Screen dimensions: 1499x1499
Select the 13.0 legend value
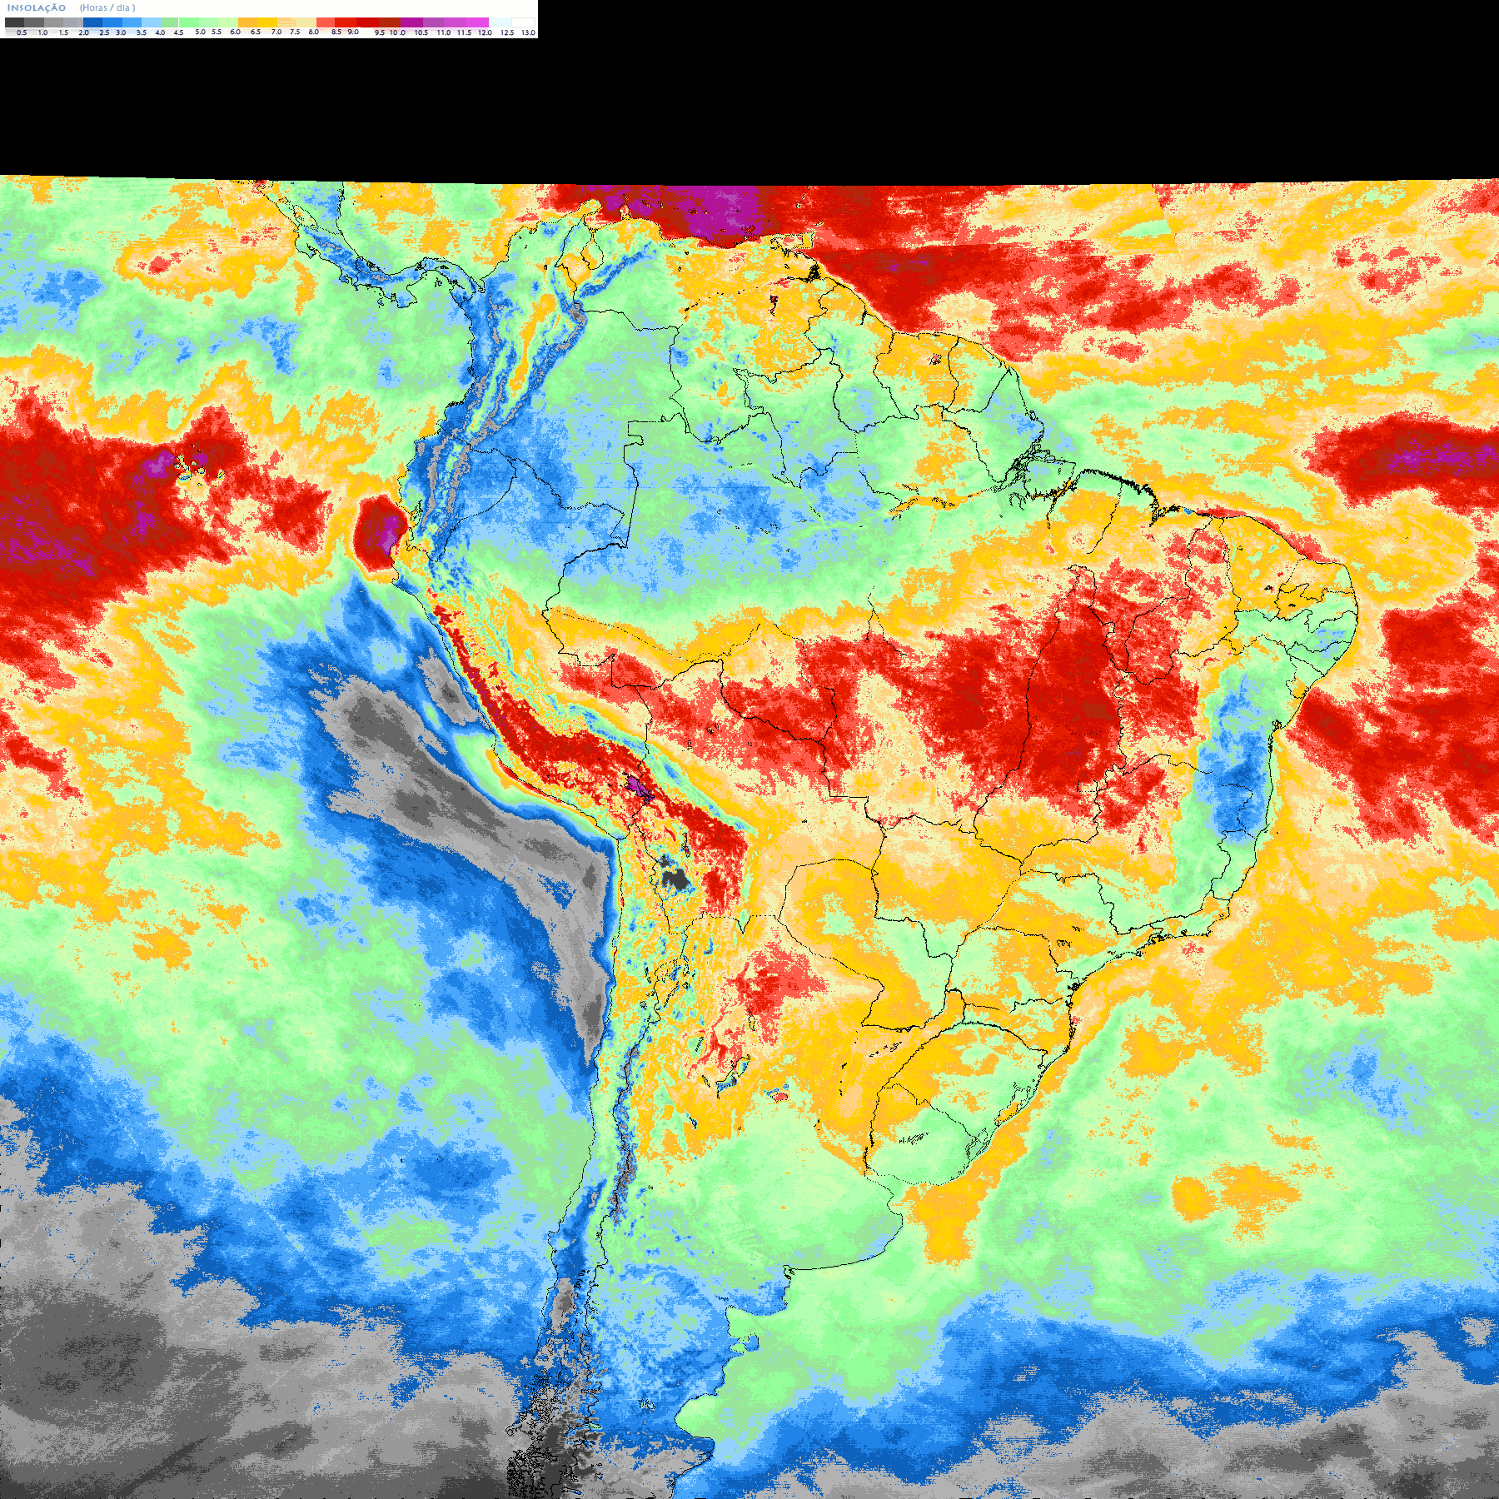click(528, 32)
